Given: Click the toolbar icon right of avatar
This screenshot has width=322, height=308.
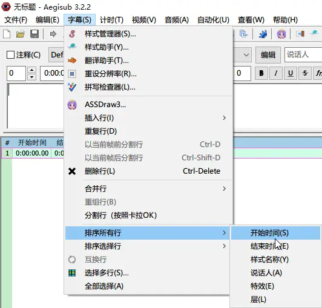Looking at the screenshot, I should 300,34.
